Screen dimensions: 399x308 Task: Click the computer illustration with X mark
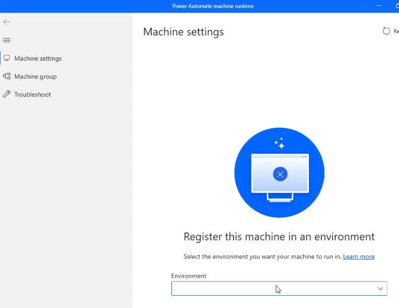[x=279, y=172]
